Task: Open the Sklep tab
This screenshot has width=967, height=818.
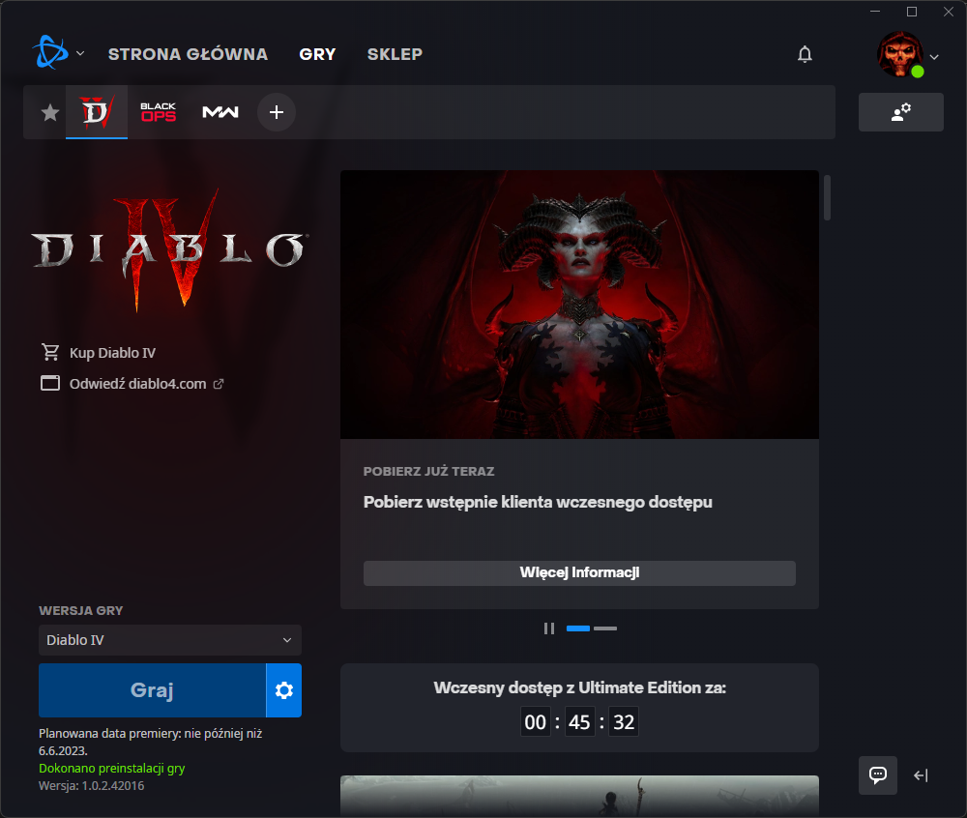Action: (395, 54)
